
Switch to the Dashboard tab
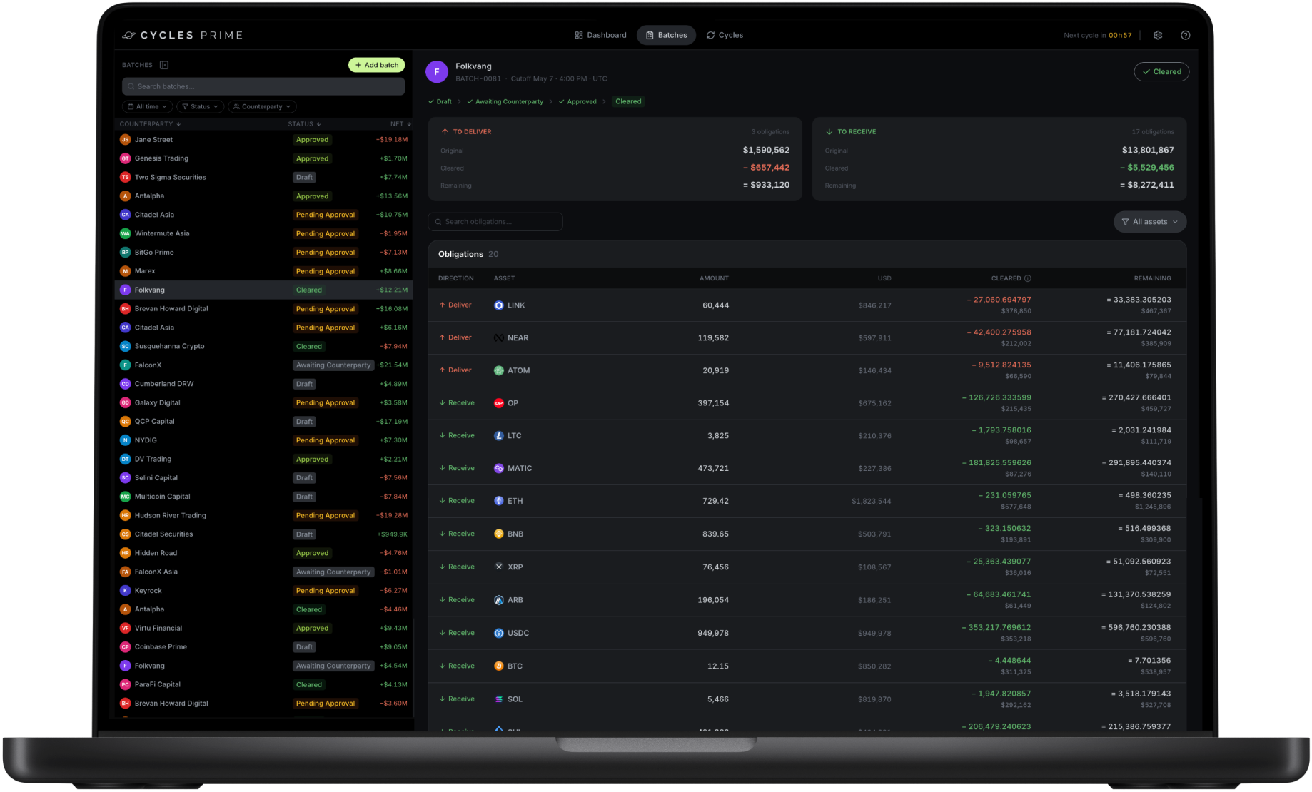[600, 35]
